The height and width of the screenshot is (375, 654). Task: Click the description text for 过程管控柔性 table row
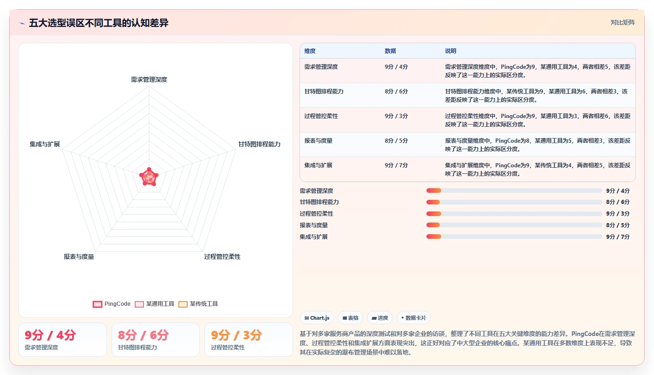coord(537,120)
